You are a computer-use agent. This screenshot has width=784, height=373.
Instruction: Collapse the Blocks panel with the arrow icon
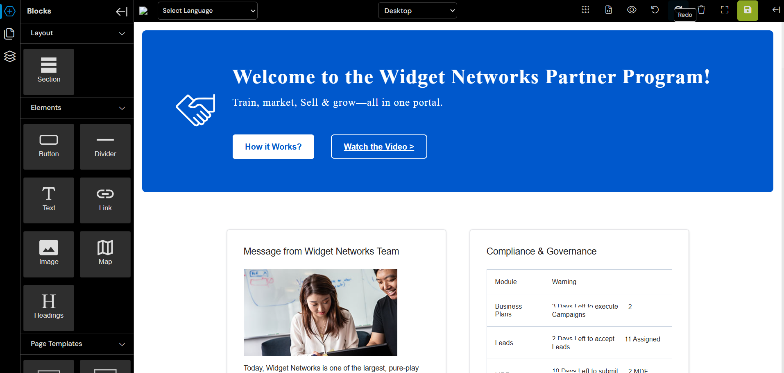click(x=122, y=11)
